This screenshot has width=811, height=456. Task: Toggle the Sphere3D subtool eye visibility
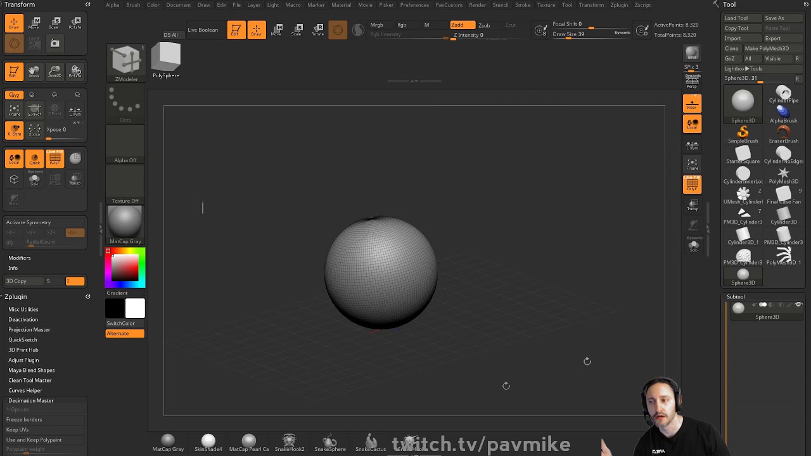pyautogui.click(x=798, y=305)
